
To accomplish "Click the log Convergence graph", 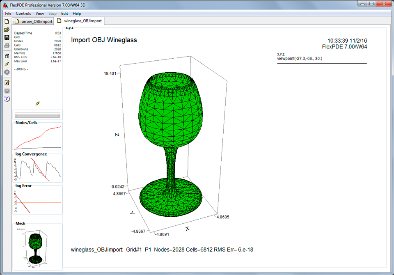I will (37, 169).
